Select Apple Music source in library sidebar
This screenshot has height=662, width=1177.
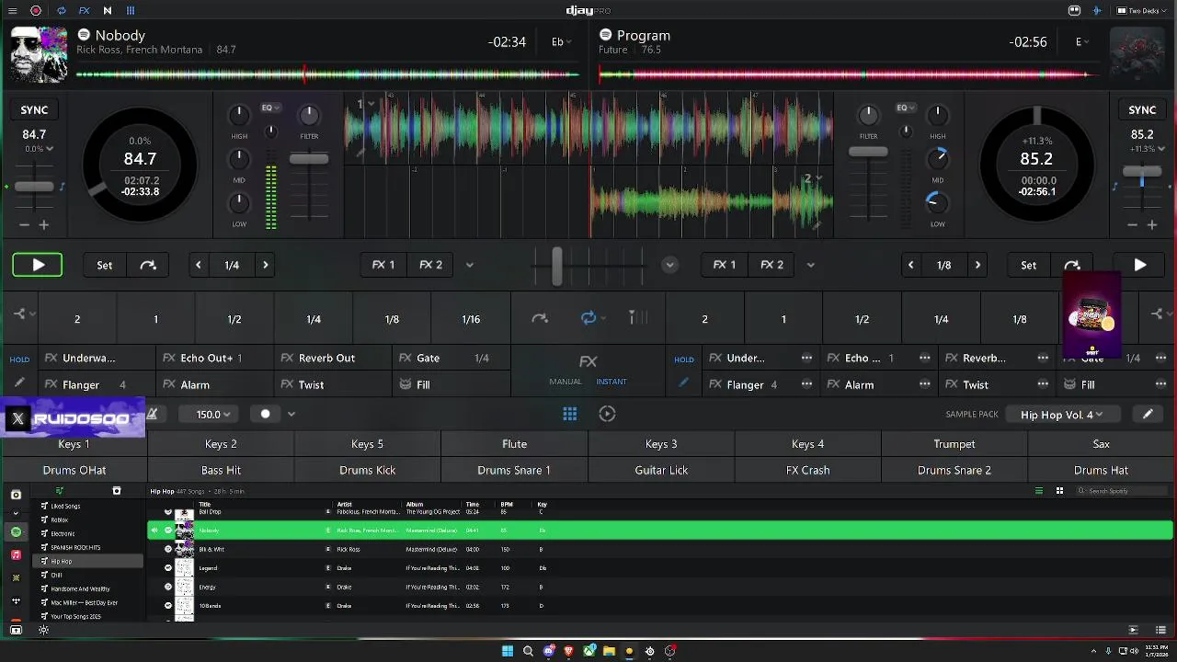click(16, 555)
